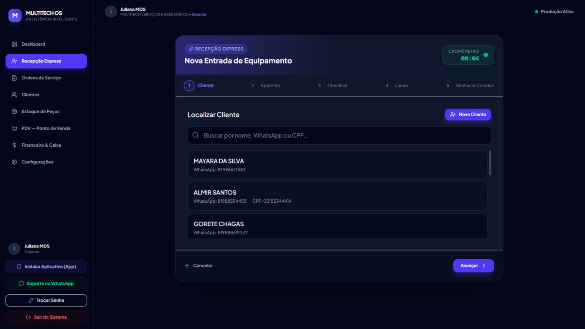
Task: Click Instalar Aplicativo (App) button
Action: [x=46, y=267]
